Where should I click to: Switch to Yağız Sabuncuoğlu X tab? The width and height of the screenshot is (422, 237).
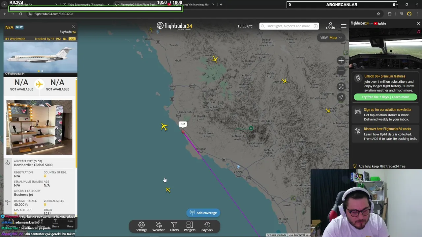coord(86,5)
